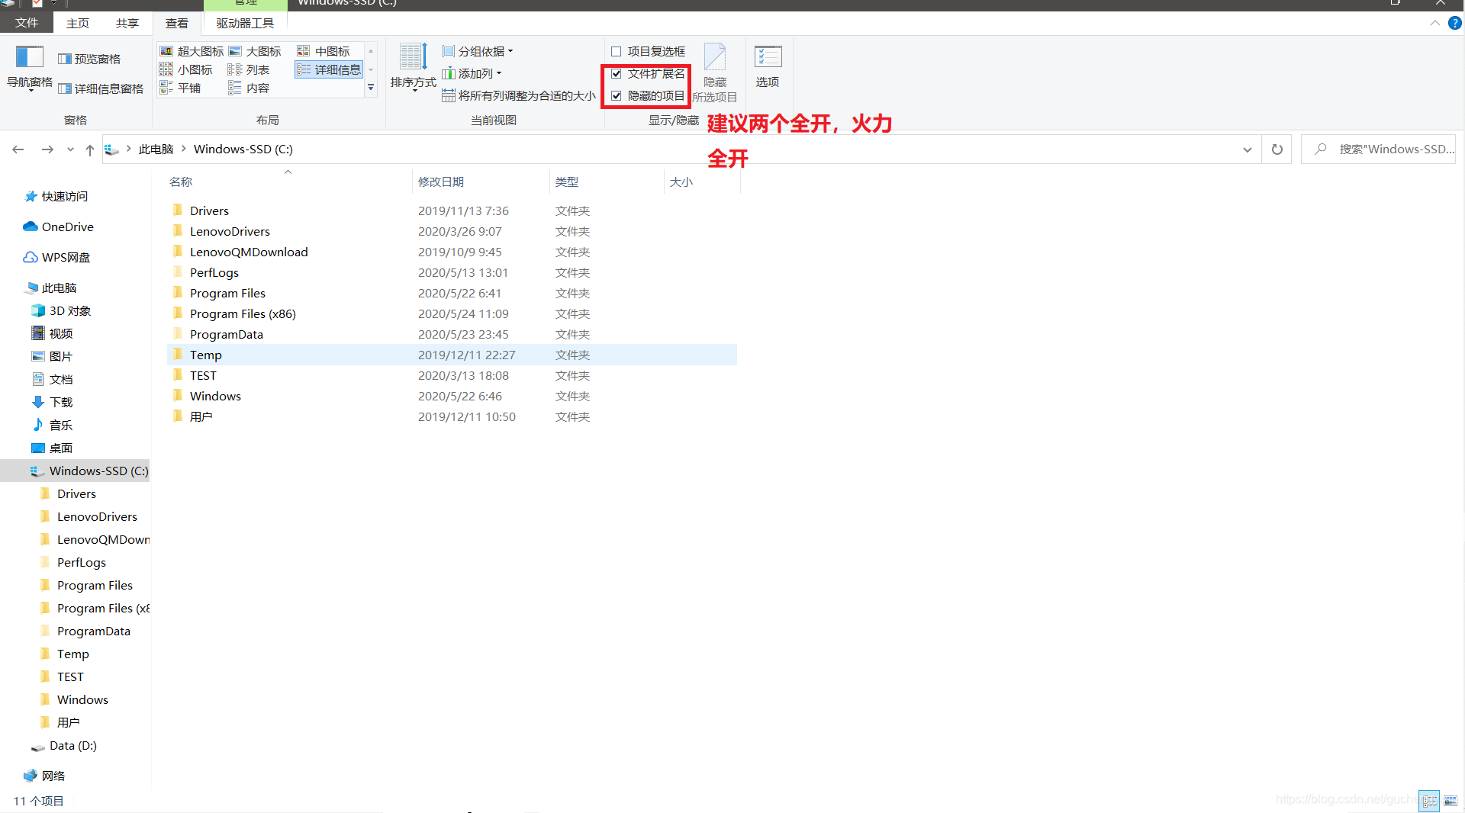Switch to details view status bar icon
The width and height of the screenshot is (1465, 813).
(x=1429, y=801)
